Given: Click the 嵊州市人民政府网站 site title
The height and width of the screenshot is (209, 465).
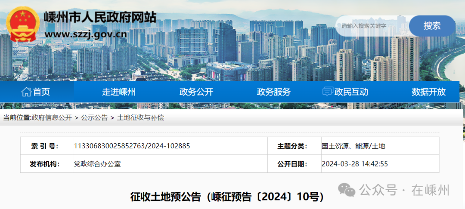Looking at the screenshot, I should [100, 18].
